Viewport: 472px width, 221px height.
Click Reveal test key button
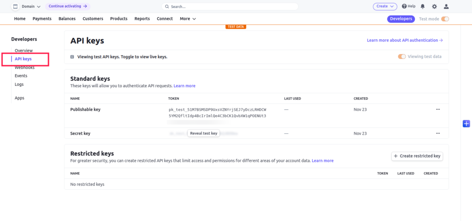pyautogui.click(x=203, y=133)
